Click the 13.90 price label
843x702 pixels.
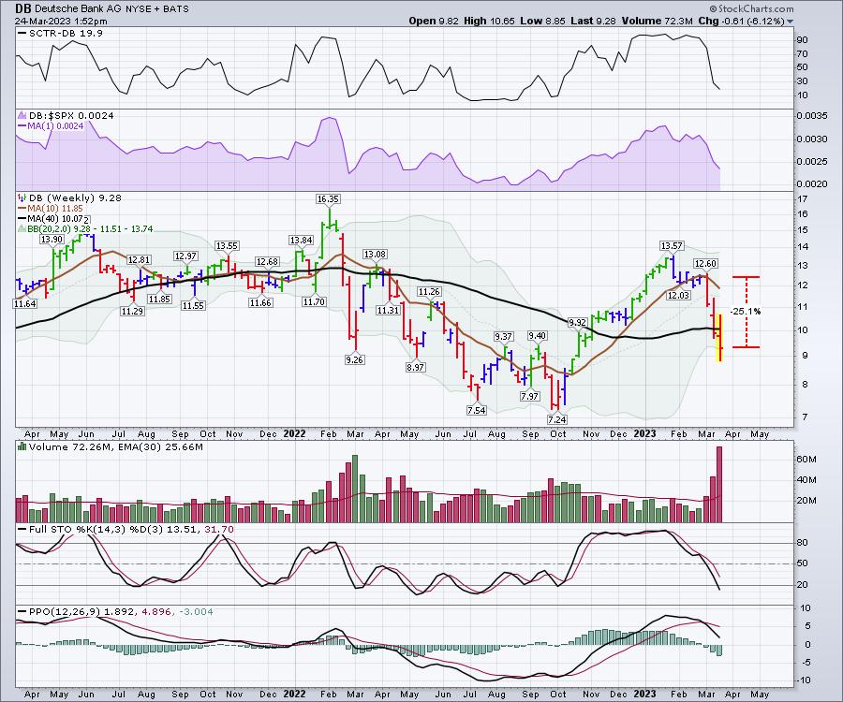coord(52,240)
